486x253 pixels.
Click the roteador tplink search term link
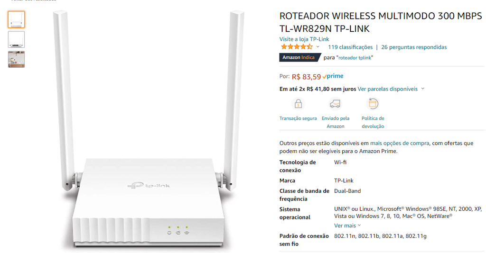click(355, 58)
